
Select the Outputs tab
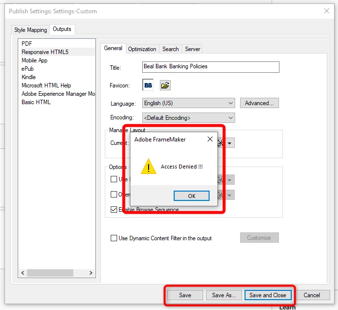coord(62,29)
